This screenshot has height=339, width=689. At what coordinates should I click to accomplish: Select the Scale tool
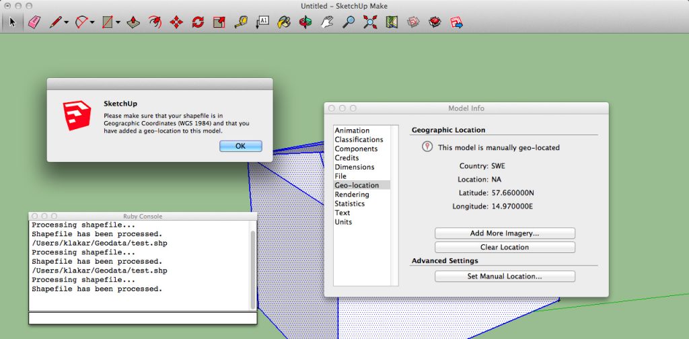click(x=219, y=22)
